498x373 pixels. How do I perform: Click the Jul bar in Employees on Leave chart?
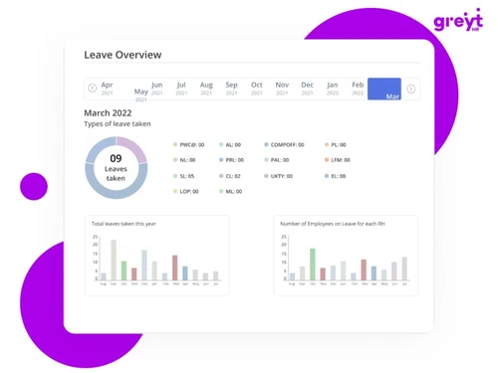(404, 269)
